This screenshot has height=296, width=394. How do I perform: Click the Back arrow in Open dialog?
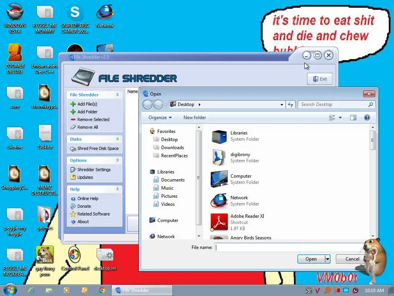tap(147, 104)
